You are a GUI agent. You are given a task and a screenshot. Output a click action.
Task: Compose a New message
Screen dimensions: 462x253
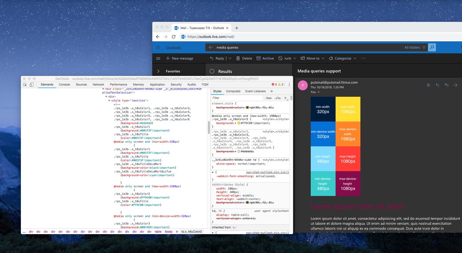point(179,58)
